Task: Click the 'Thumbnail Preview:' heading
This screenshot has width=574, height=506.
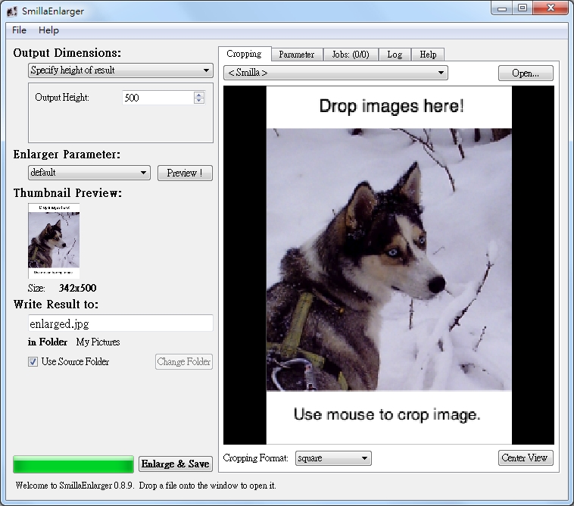Action: (67, 193)
